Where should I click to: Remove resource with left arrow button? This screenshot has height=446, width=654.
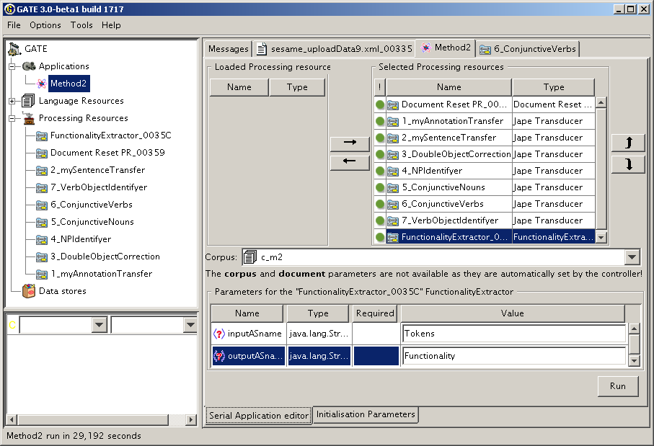[x=350, y=161]
